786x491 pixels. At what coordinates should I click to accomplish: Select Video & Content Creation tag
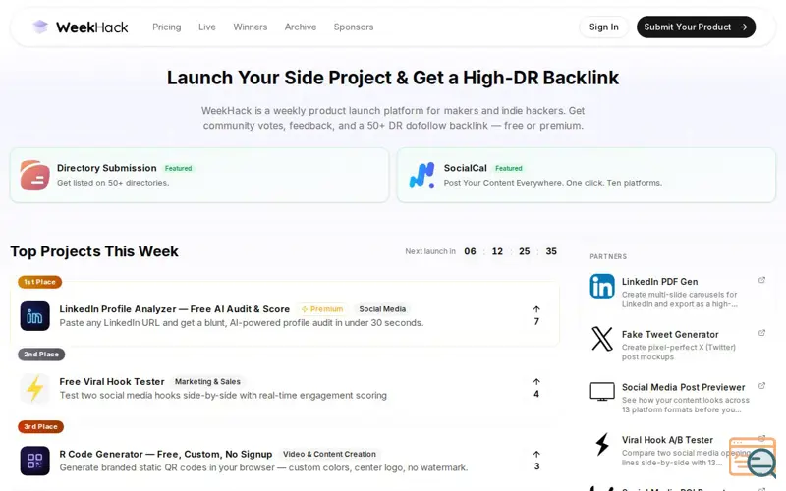(329, 454)
